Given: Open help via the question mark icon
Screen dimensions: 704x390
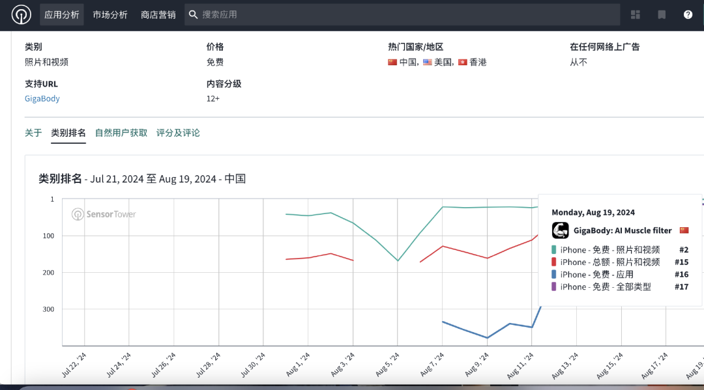Looking at the screenshot, I should click(688, 14).
